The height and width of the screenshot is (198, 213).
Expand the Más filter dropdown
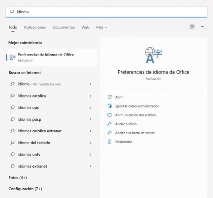point(102,27)
